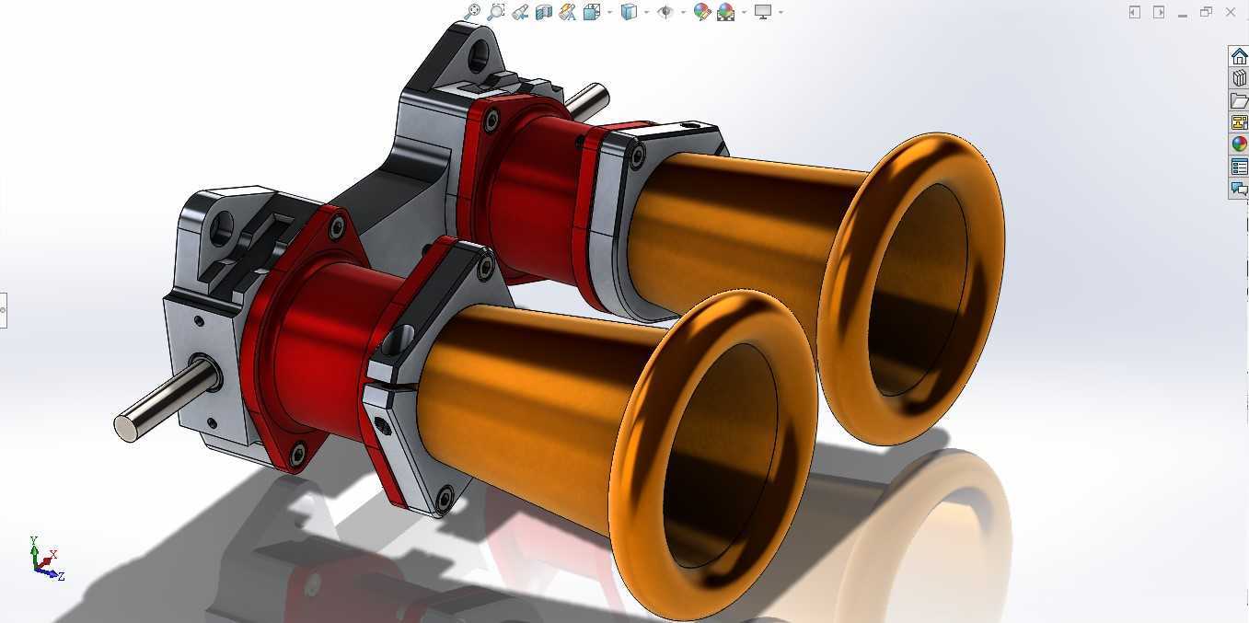Open the View Palette tab
1249x623 pixels.
(x=1239, y=122)
